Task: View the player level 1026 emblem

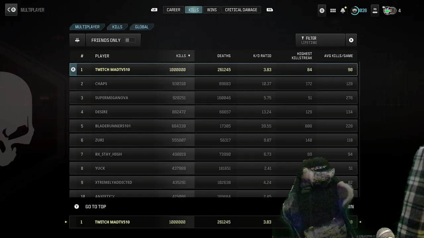Action: tap(355, 11)
